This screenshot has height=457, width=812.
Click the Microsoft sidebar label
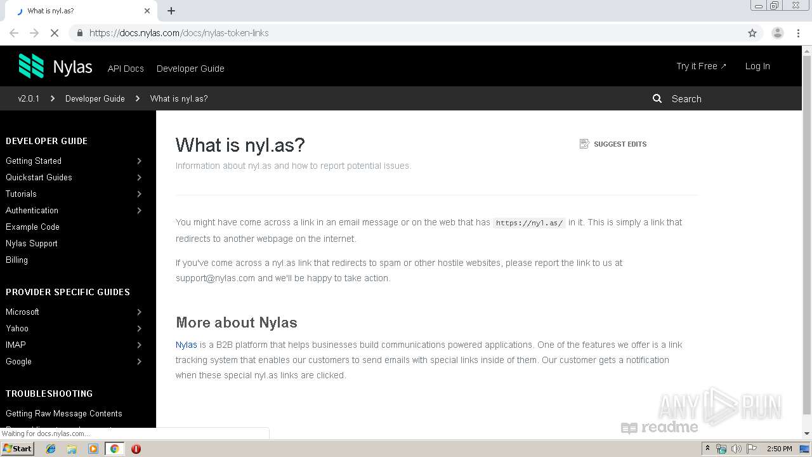pyautogui.click(x=22, y=312)
